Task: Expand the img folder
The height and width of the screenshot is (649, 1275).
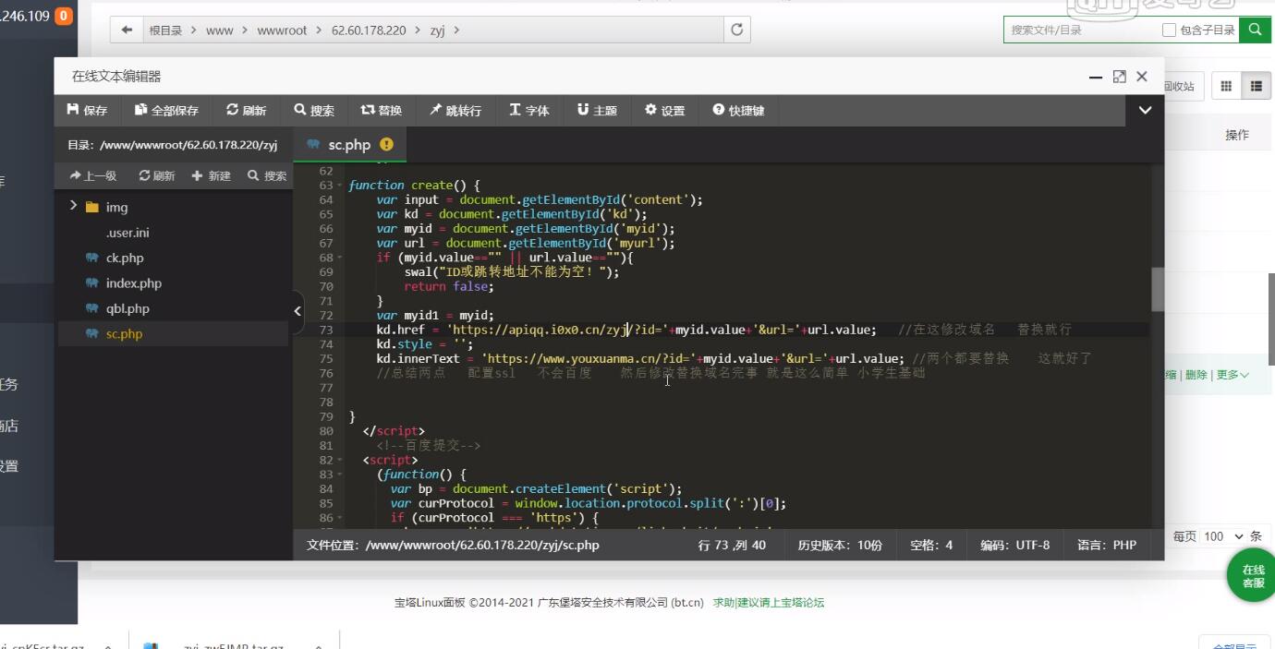Action: [x=73, y=206]
